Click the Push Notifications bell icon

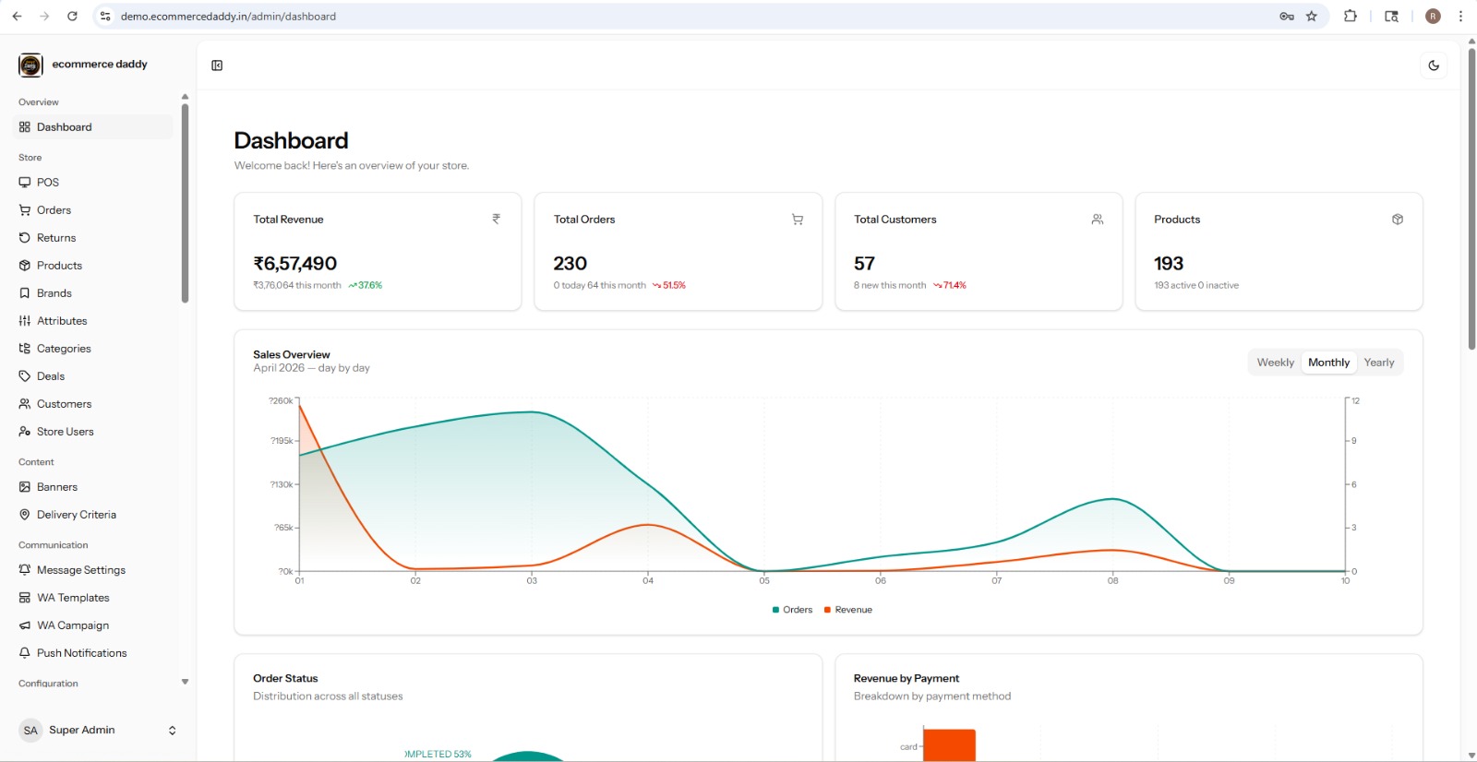tap(25, 653)
